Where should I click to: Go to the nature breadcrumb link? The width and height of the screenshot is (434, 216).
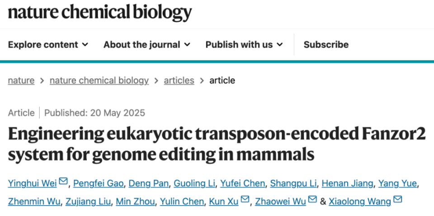click(21, 80)
